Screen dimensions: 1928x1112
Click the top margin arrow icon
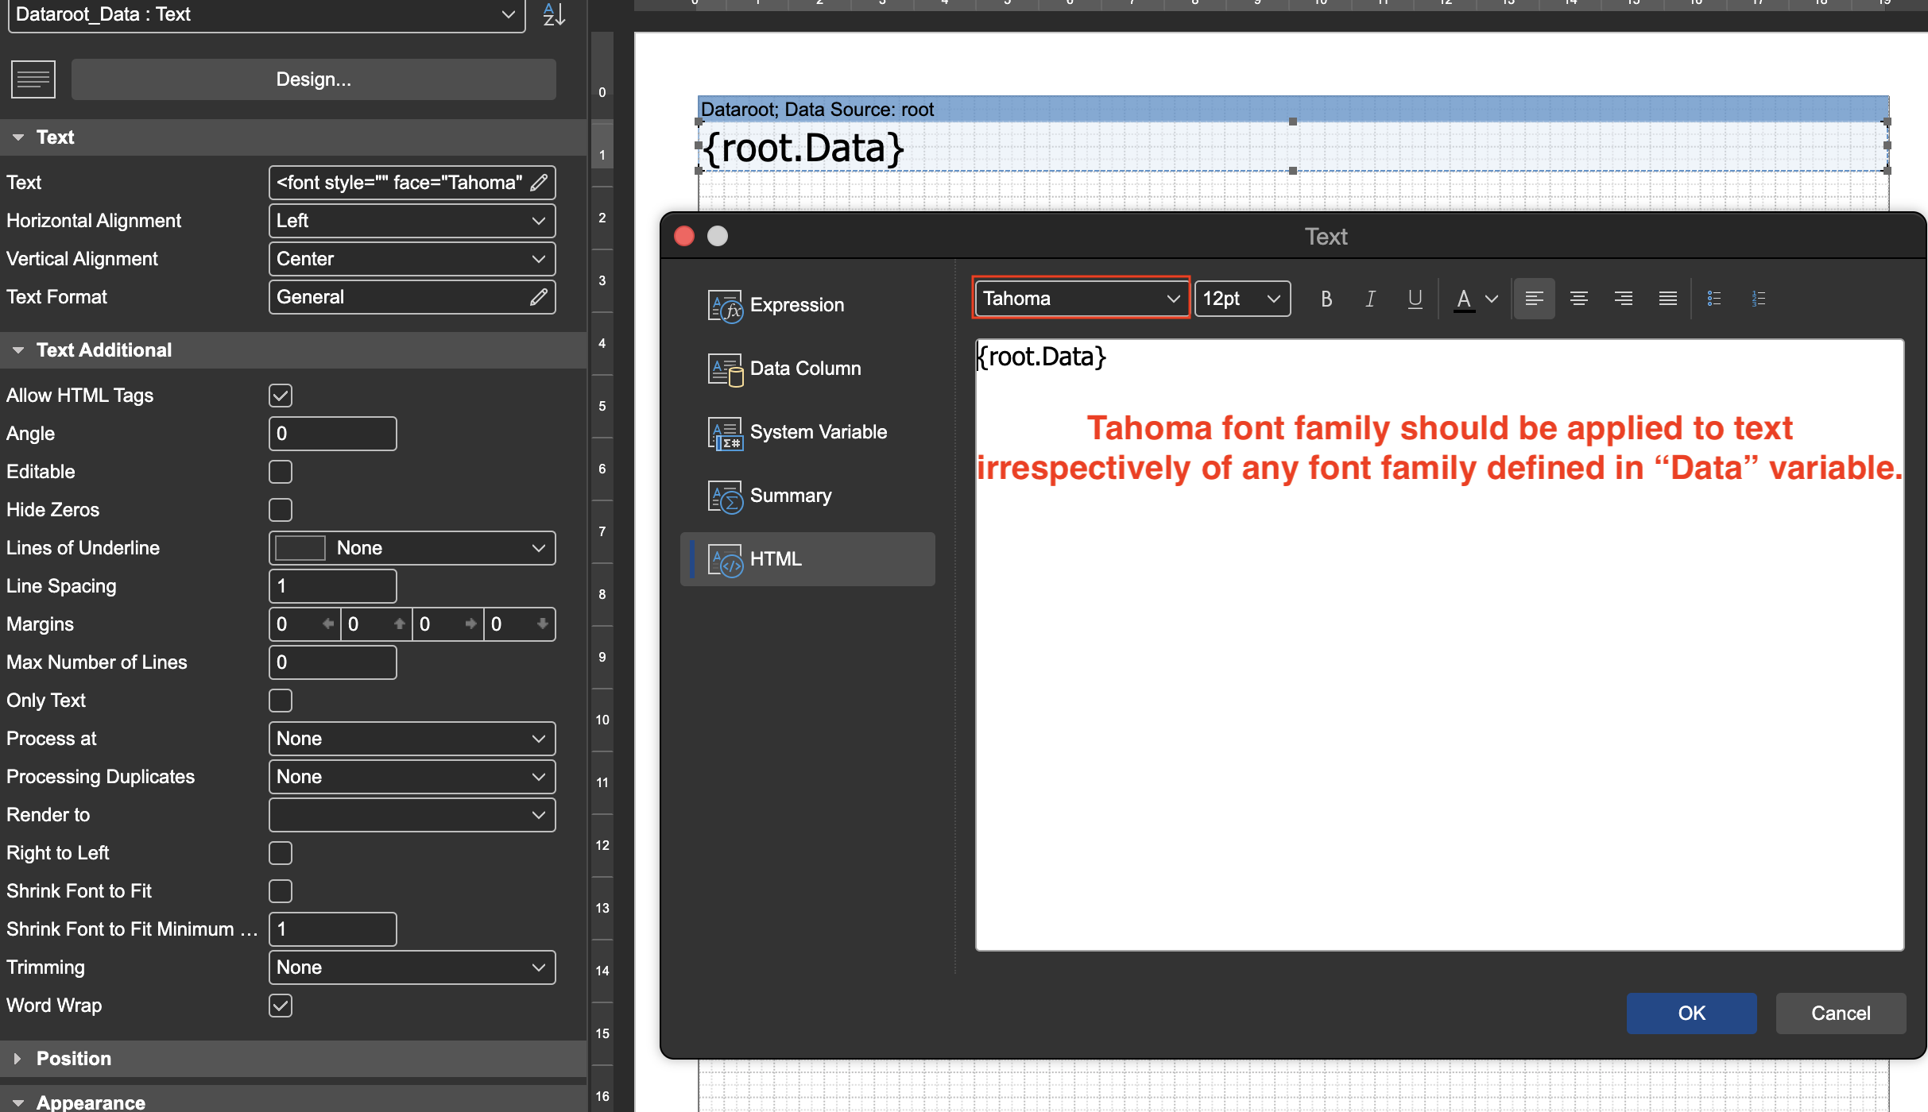coord(399,624)
